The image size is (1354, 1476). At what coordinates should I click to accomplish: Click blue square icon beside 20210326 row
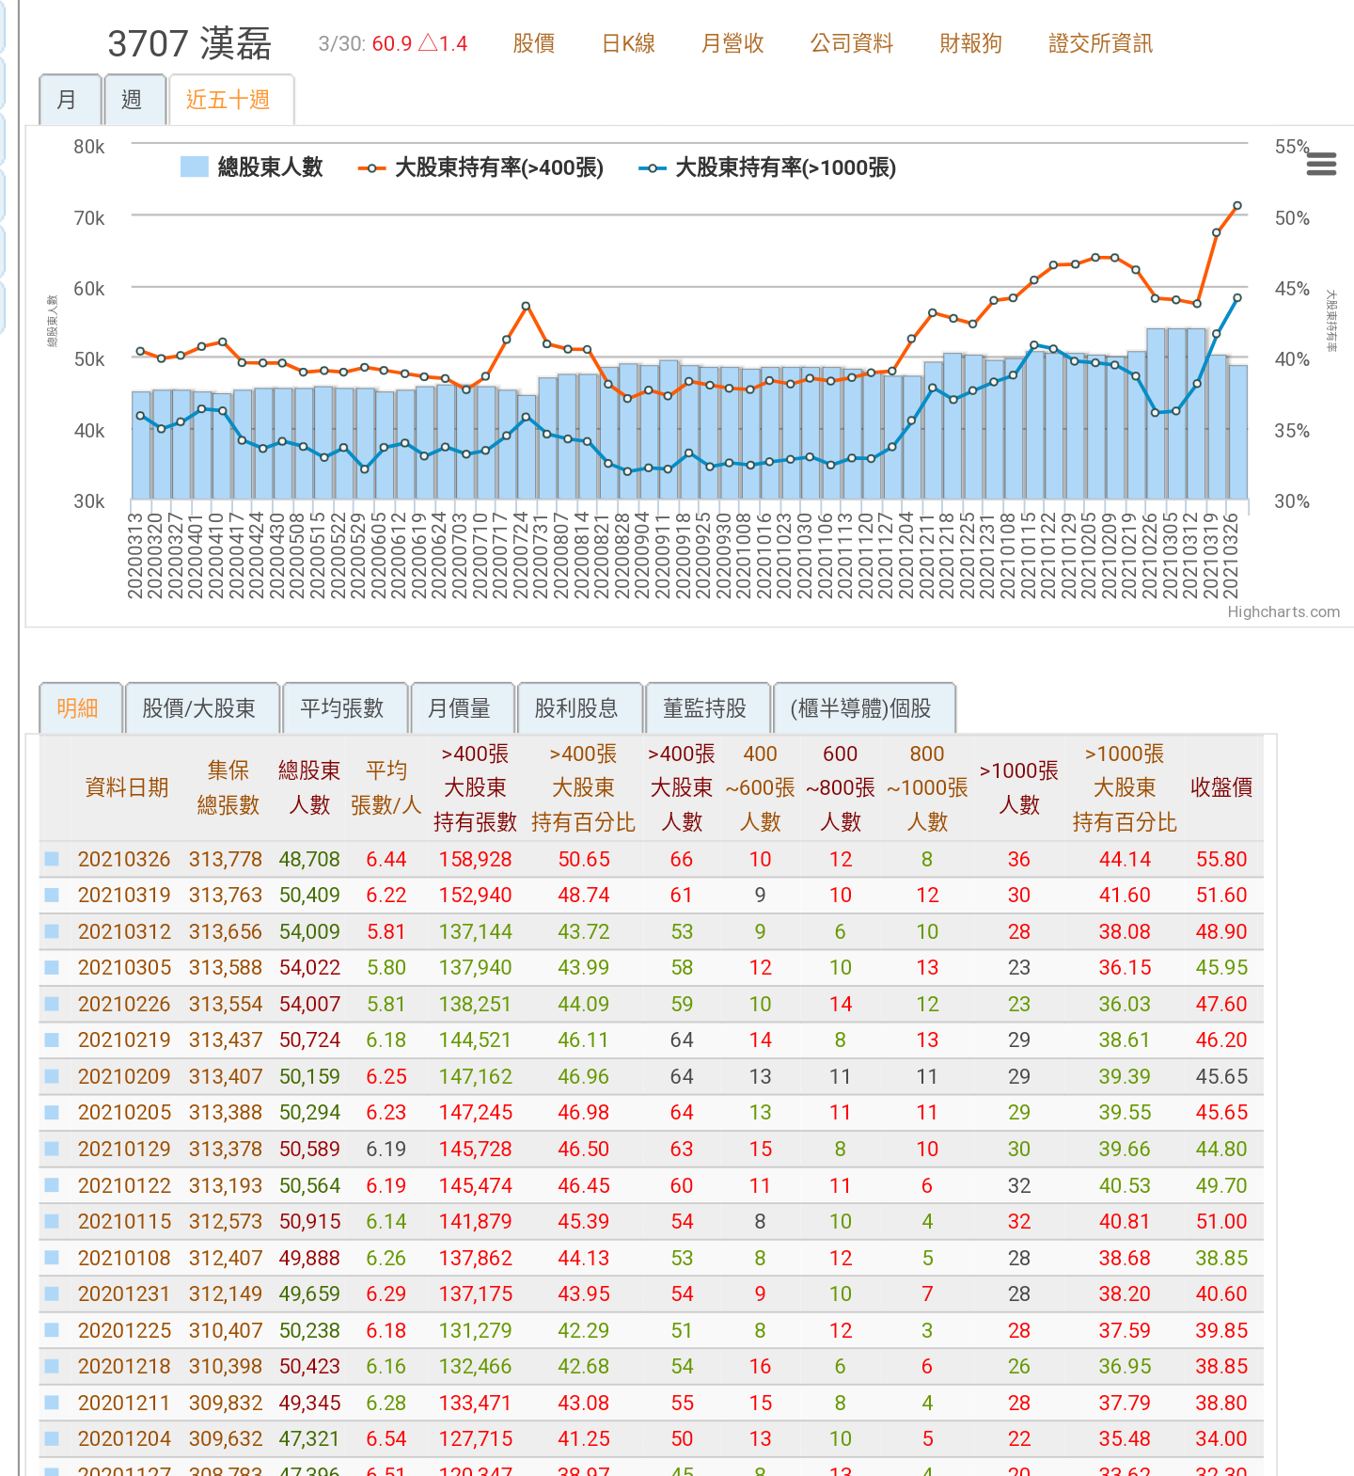[x=53, y=859]
